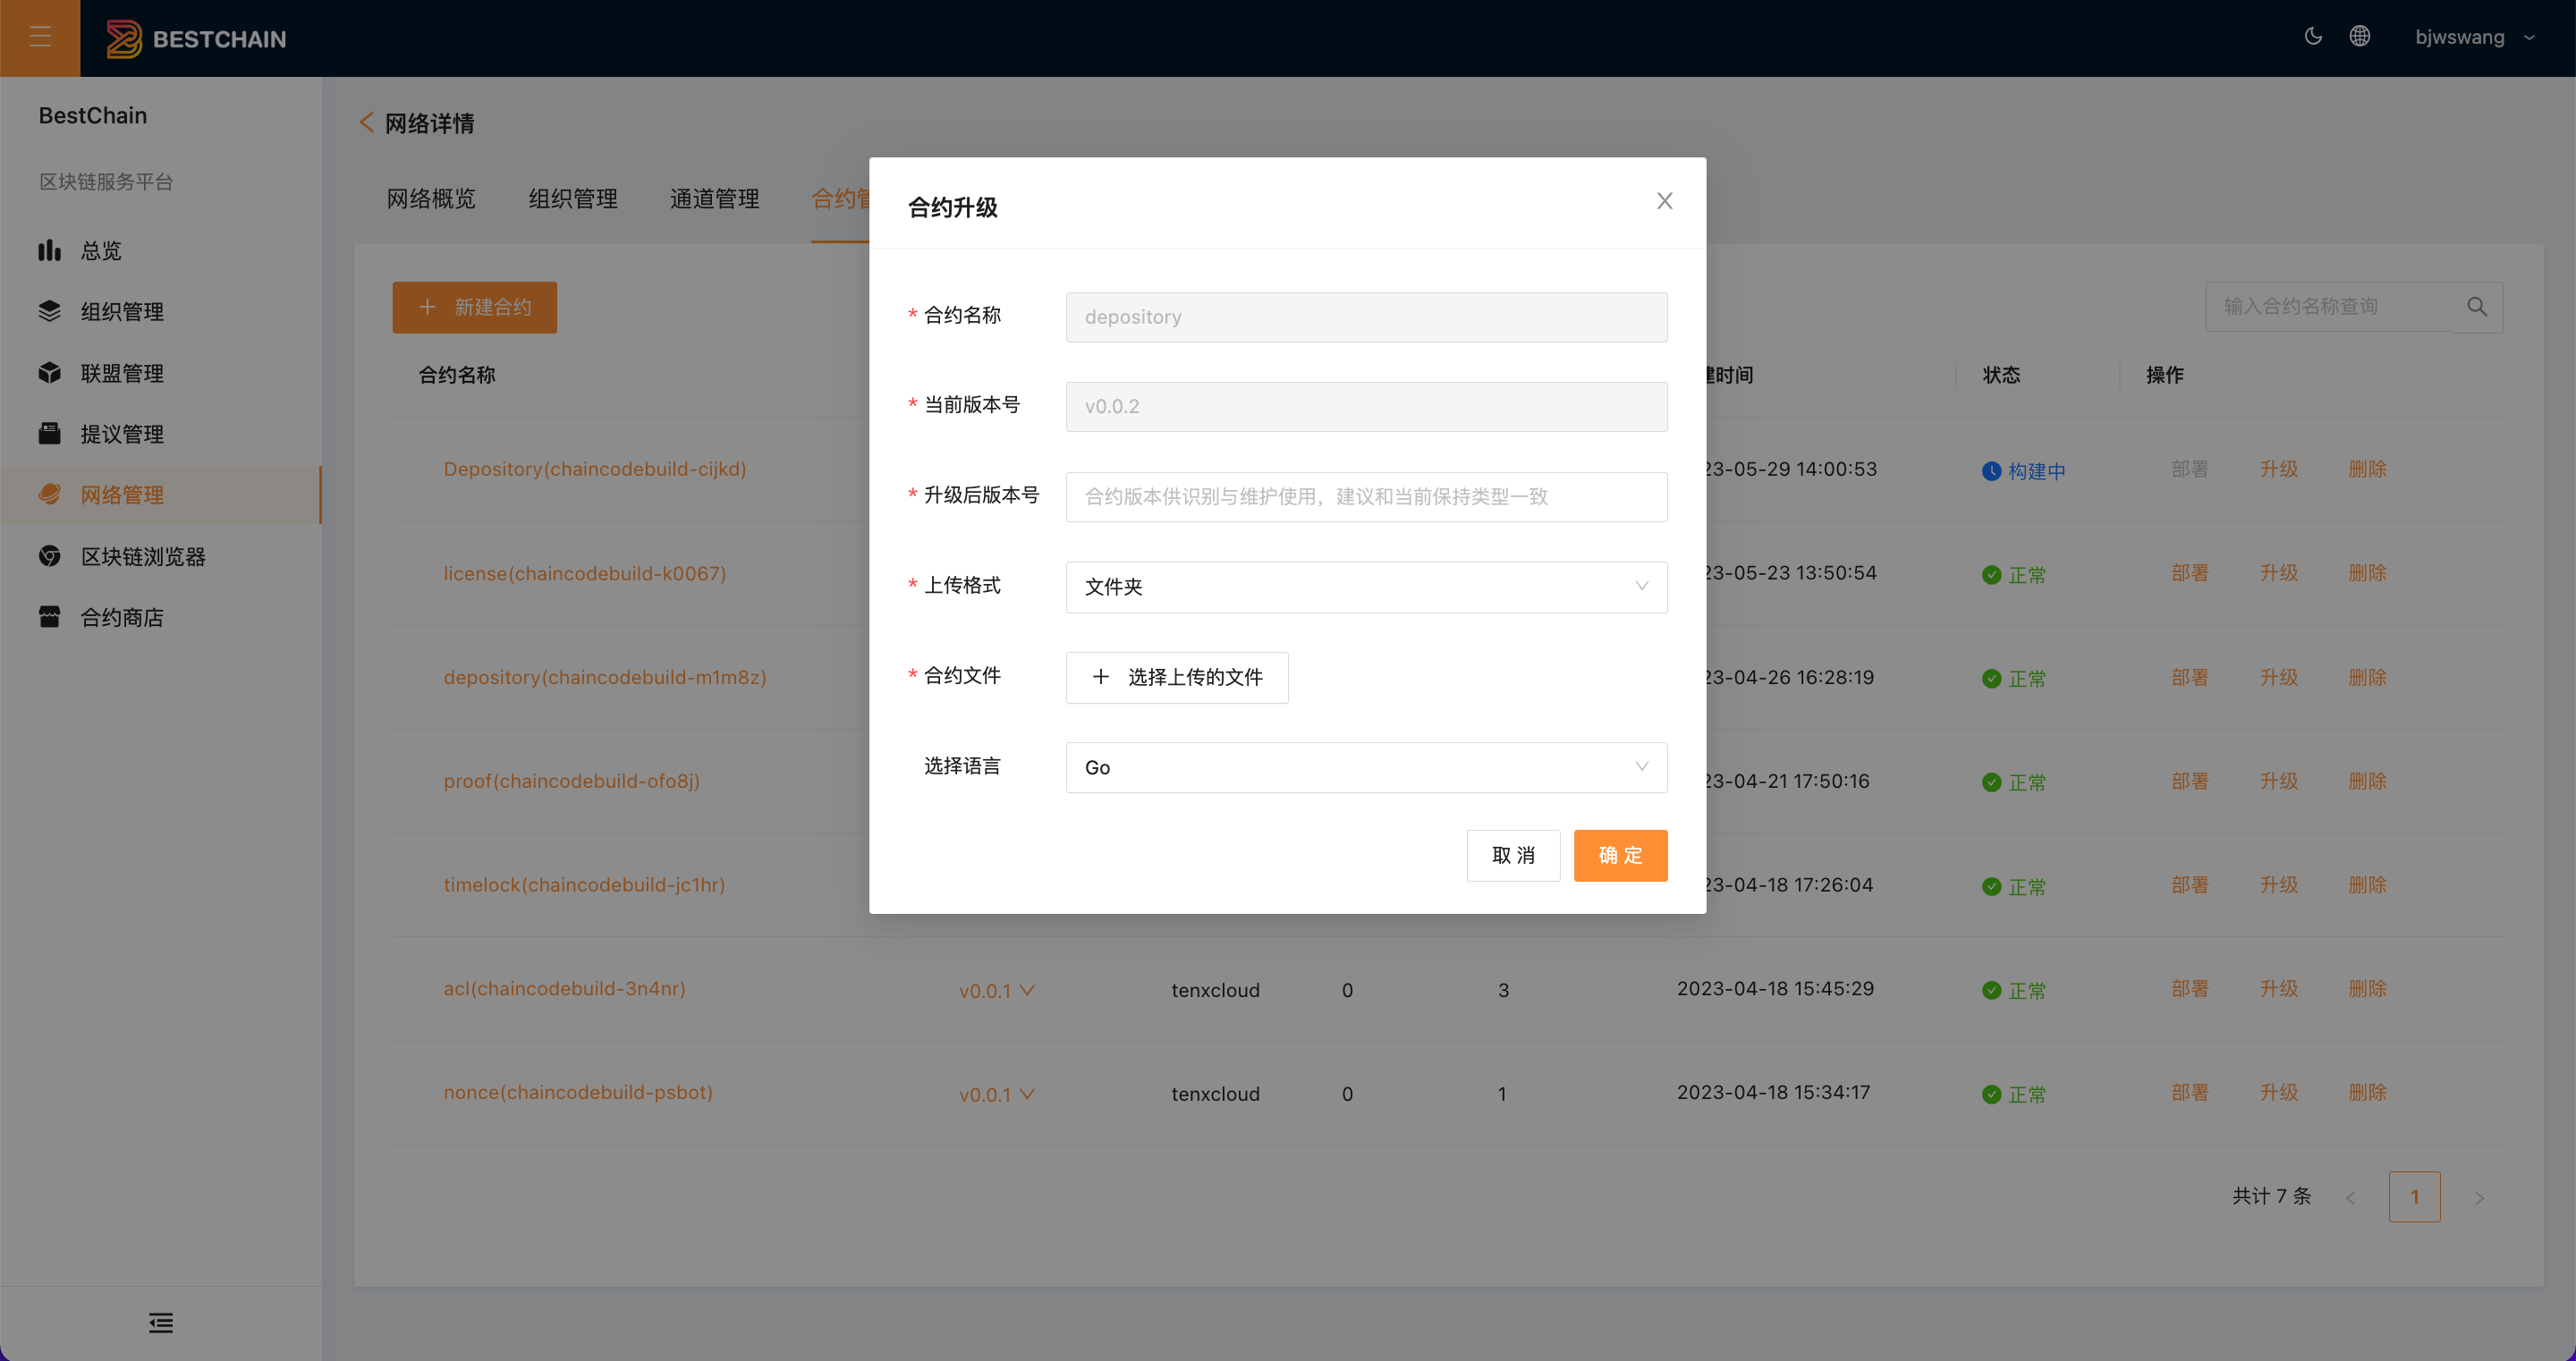This screenshot has height=1361, width=2576.
Task: Click the contract name search field
Action: click(x=2329, y=307)
